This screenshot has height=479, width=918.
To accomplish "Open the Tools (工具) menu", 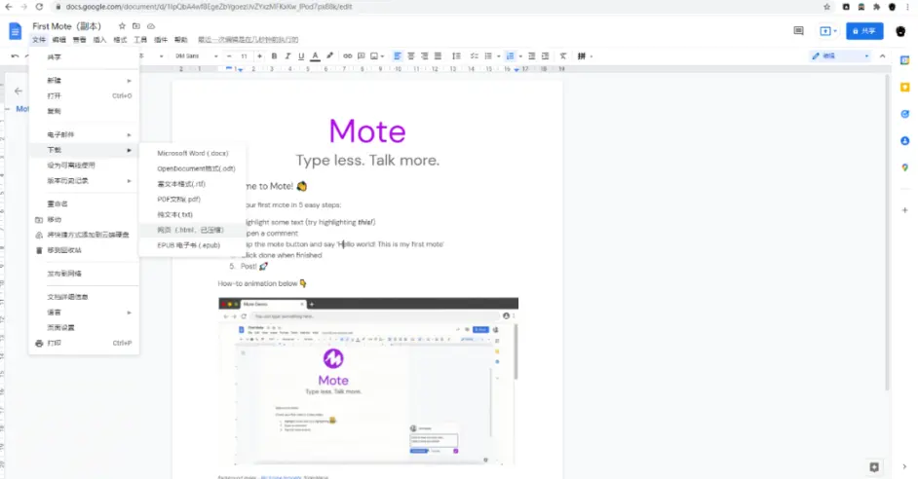I will click(x=140, y=40).
